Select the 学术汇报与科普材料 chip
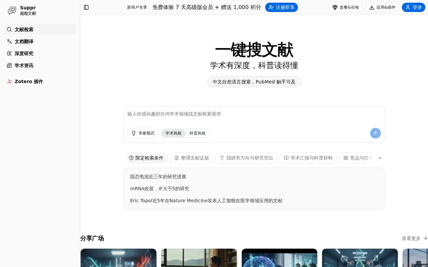 coord(308,158)
